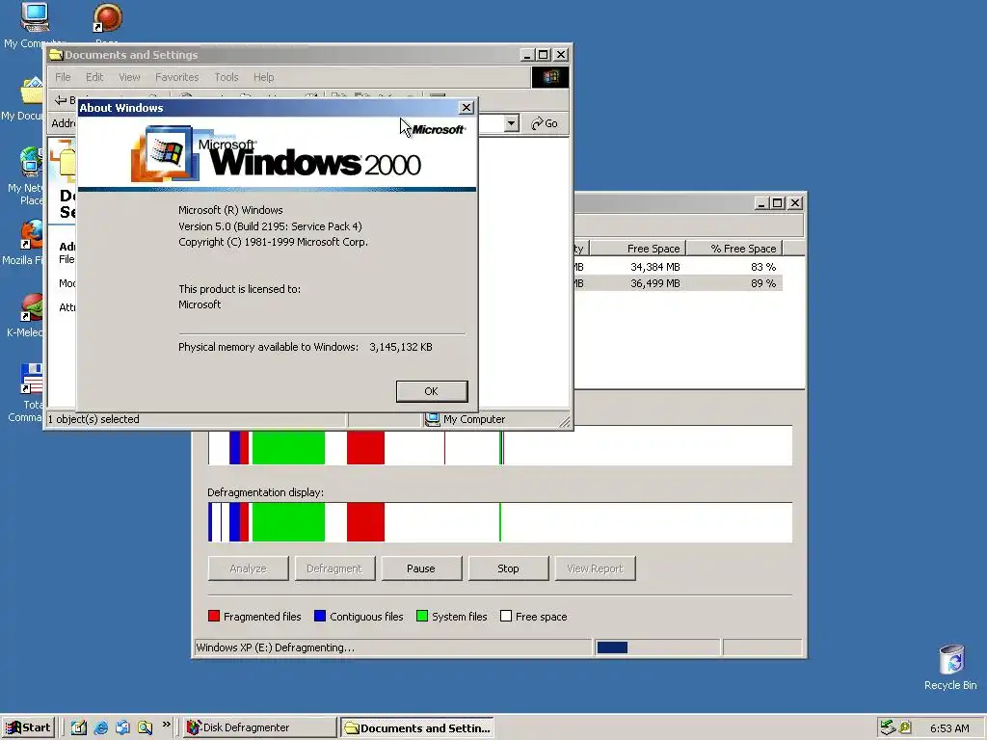Click the third quick launch icon after Internet Explorer

[122, 727]
